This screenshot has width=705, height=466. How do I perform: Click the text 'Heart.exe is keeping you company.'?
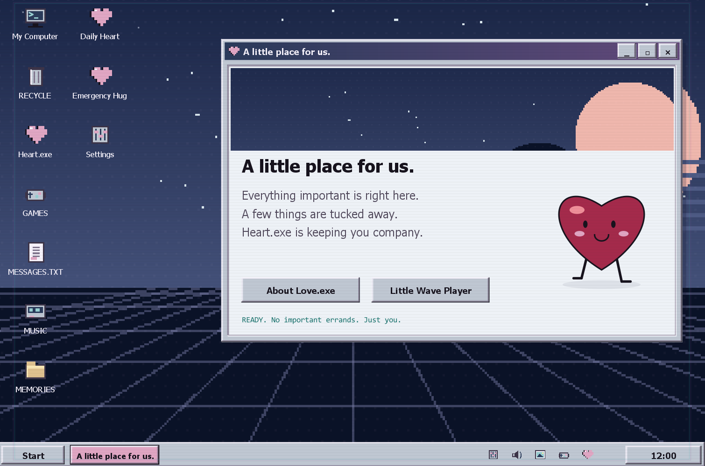tap(332, 232)
